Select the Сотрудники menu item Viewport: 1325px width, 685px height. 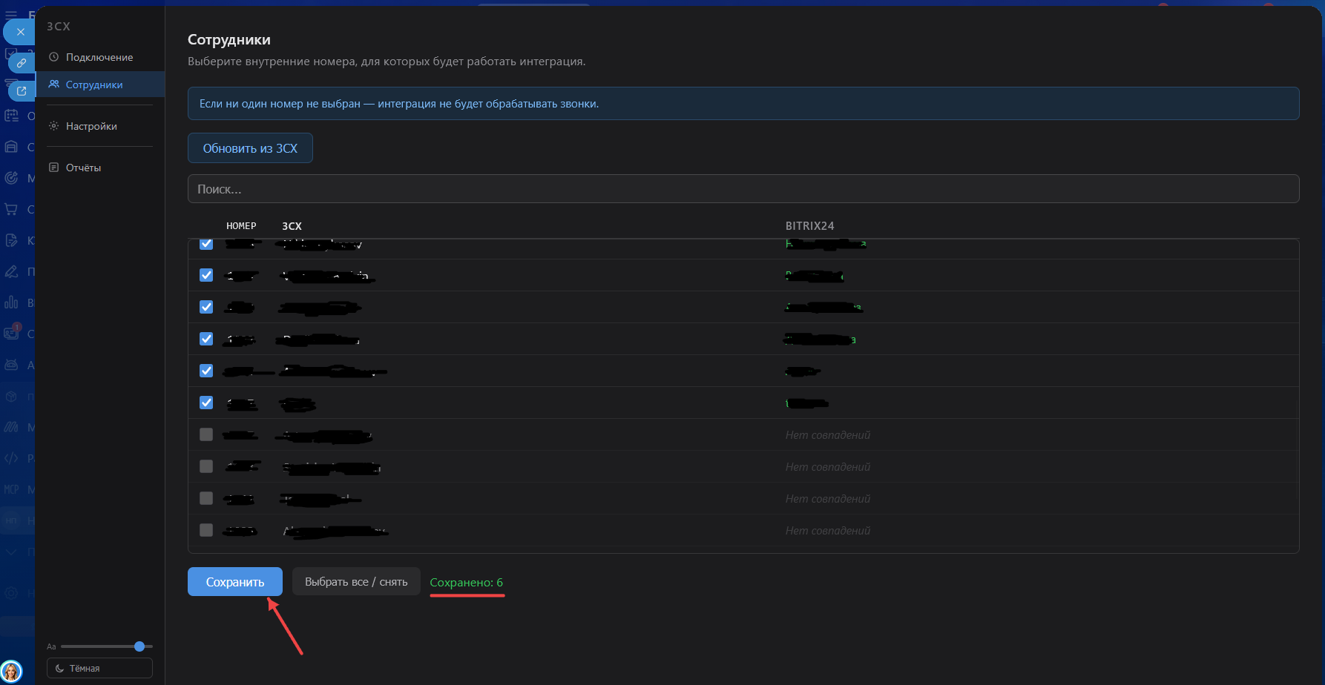click(99, 85)
